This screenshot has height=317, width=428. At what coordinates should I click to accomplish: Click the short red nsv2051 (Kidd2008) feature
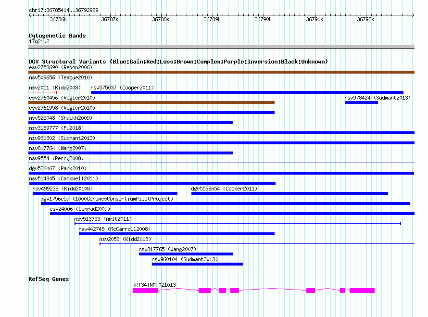43,92
